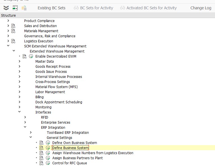
Task: Expand Material Flow System (MFS) node
Action: 19,87
